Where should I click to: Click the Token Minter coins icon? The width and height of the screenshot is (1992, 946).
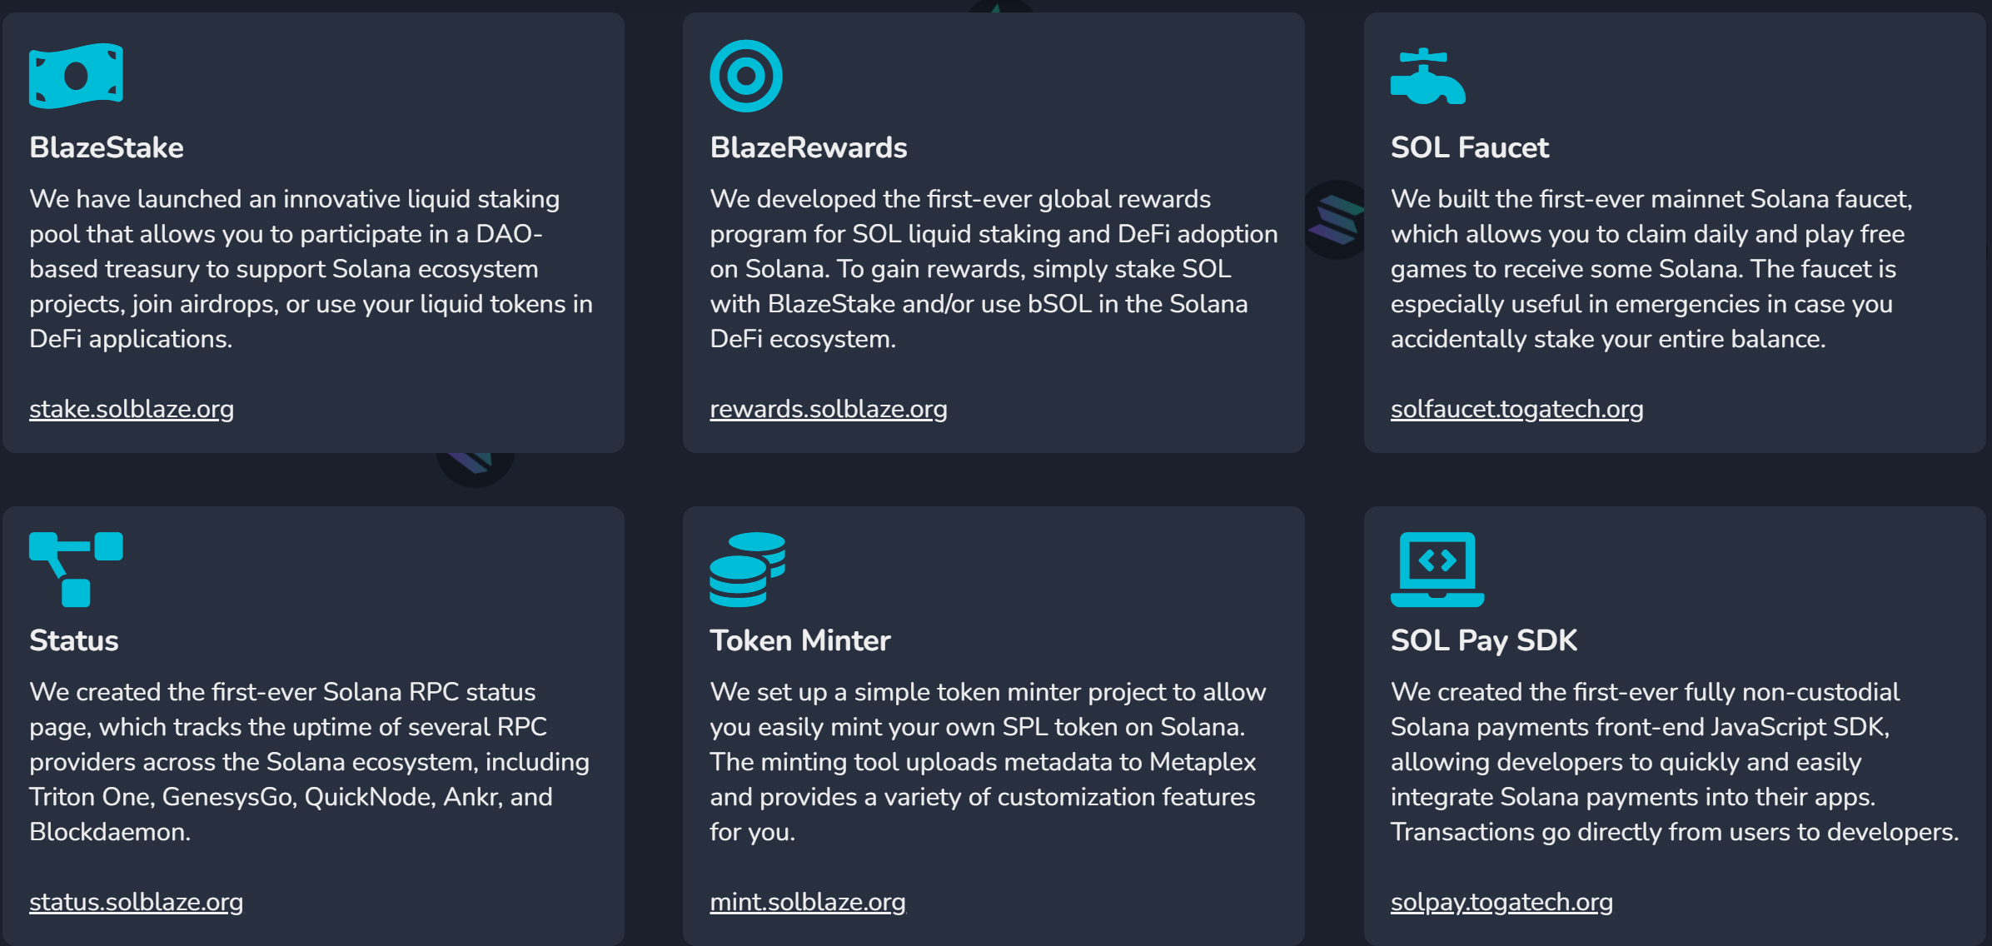coord(747,569)
